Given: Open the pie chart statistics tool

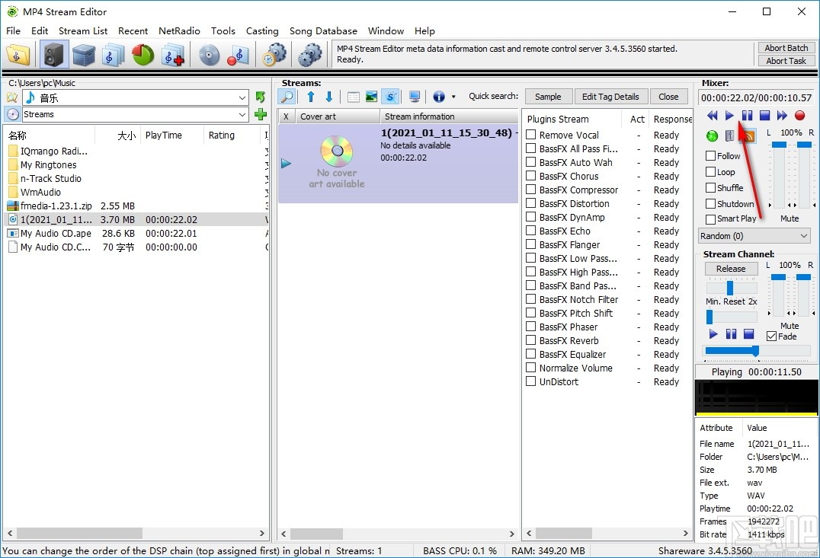Looking at the screenshot, I should pos(142,54).
